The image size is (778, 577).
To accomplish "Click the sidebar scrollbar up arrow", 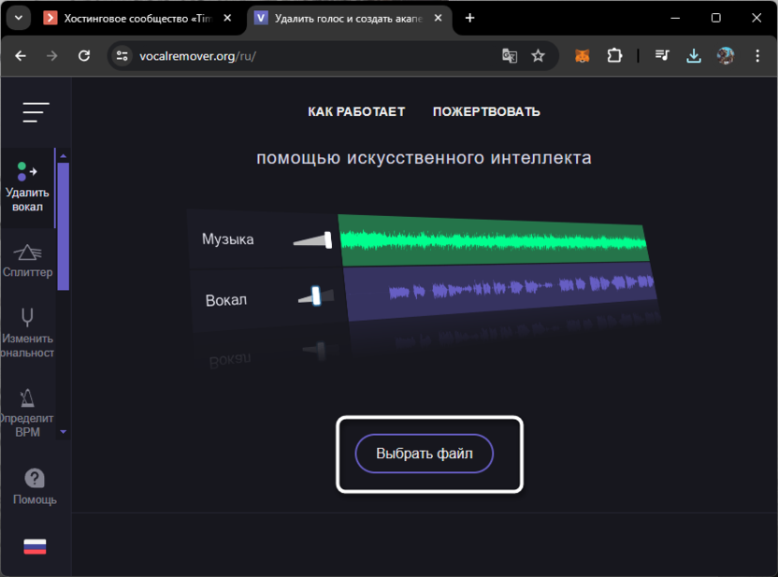I will coord(63,156).
